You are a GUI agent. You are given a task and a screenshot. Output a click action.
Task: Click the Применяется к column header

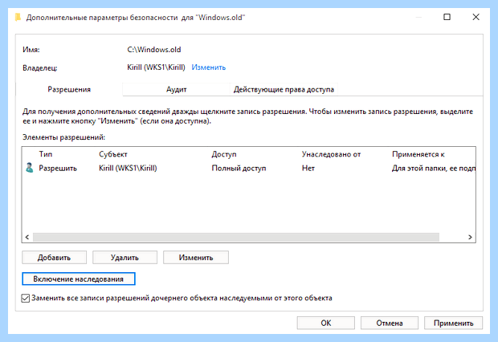(x=418, y=154)
